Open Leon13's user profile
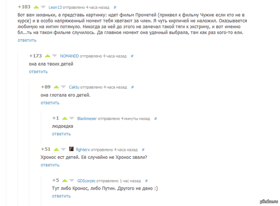This screenshot has width=280, height=206. point(55,7)
